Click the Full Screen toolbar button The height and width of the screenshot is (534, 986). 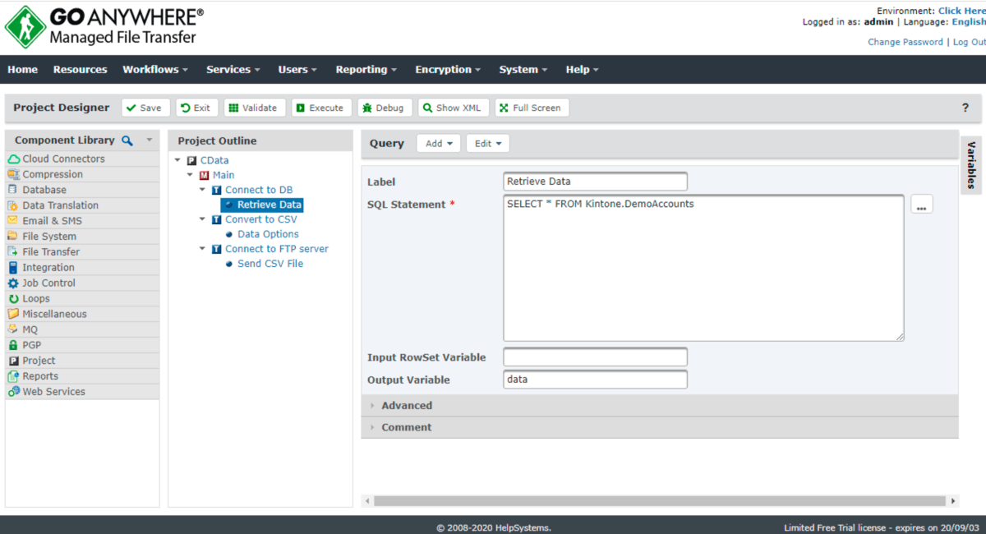click(532, 108)
